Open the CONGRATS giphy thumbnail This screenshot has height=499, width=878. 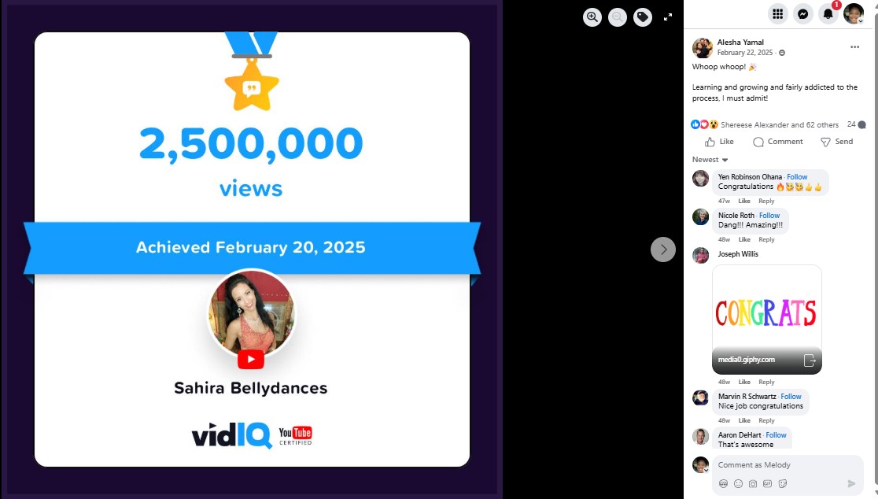pos(766,320)
